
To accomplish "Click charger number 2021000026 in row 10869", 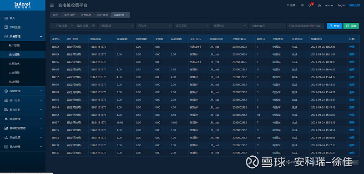I will coord(240,55).
